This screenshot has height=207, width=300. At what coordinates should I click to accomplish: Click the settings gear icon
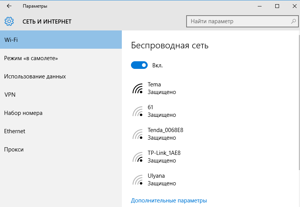coord(9,21)
